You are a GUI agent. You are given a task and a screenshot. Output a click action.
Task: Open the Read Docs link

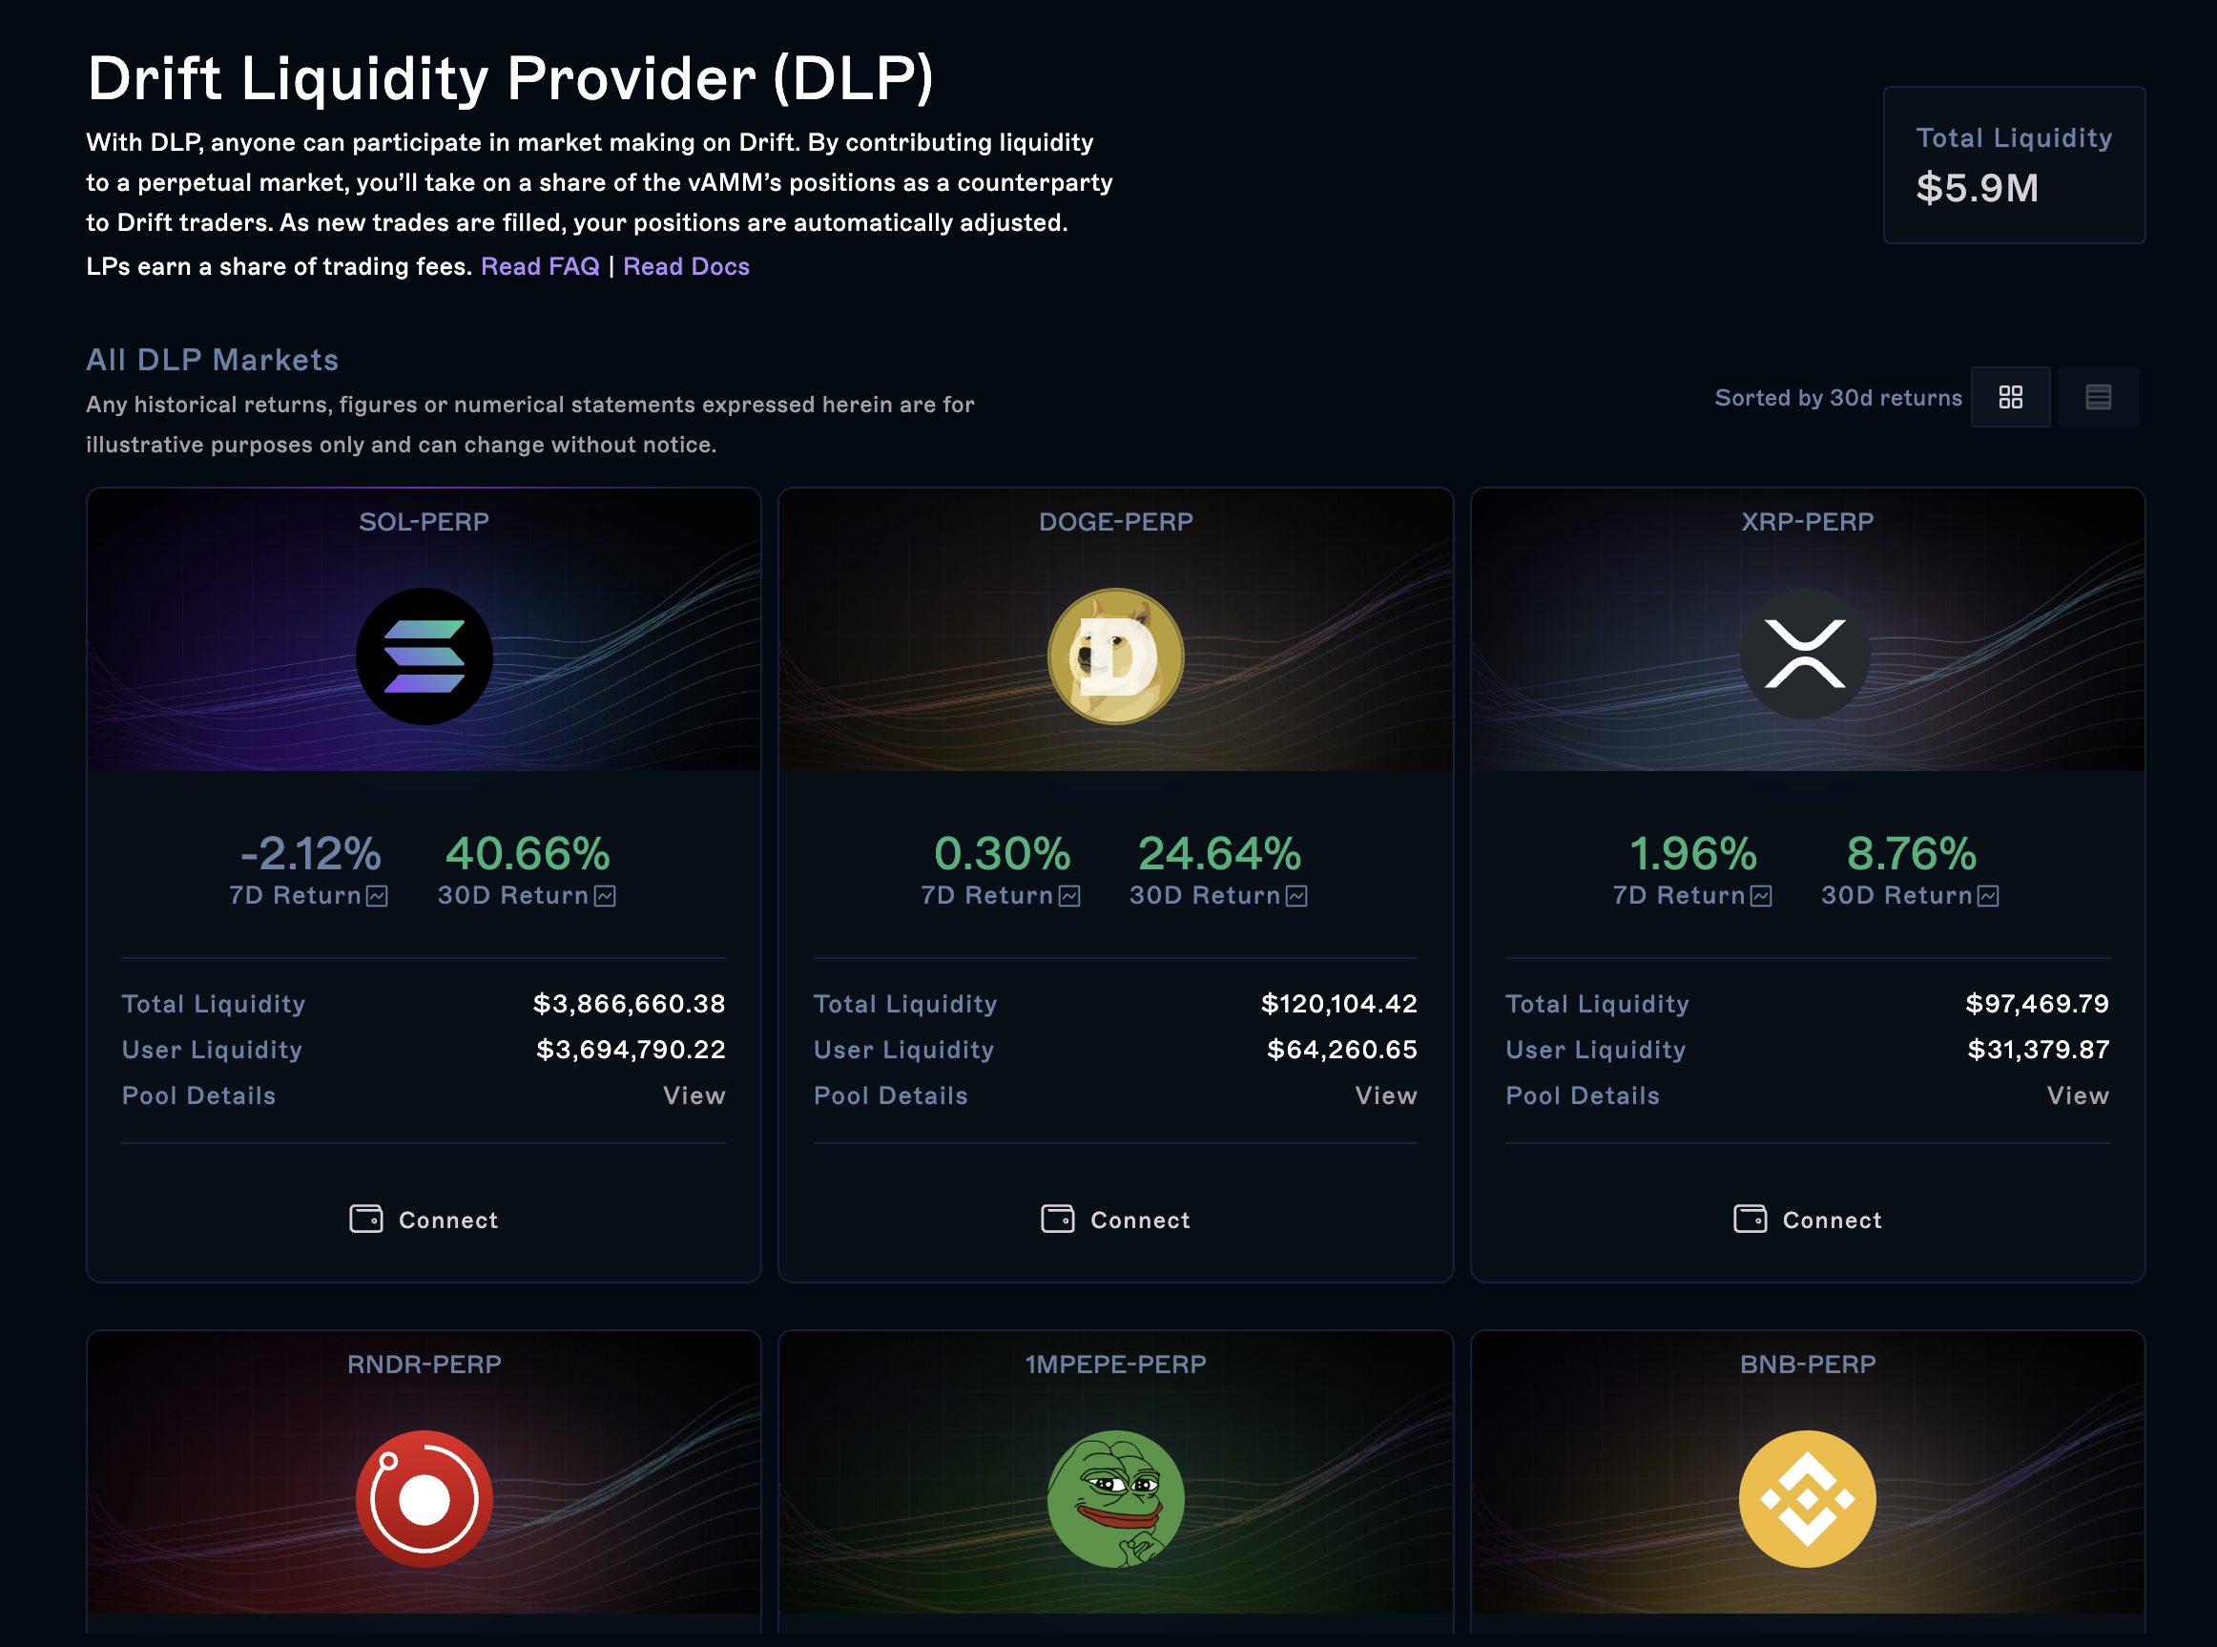686,266
